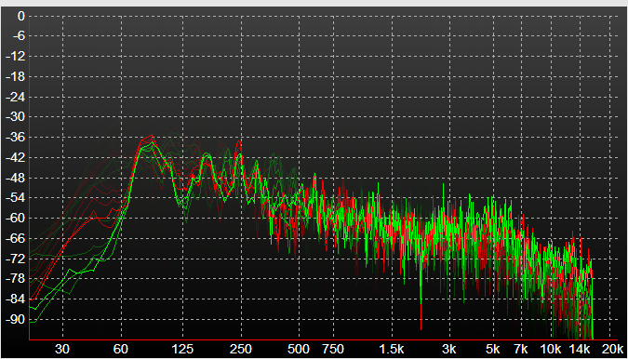Click the 7k frequency label
628x359 pixels.
(x=521, y=349)
